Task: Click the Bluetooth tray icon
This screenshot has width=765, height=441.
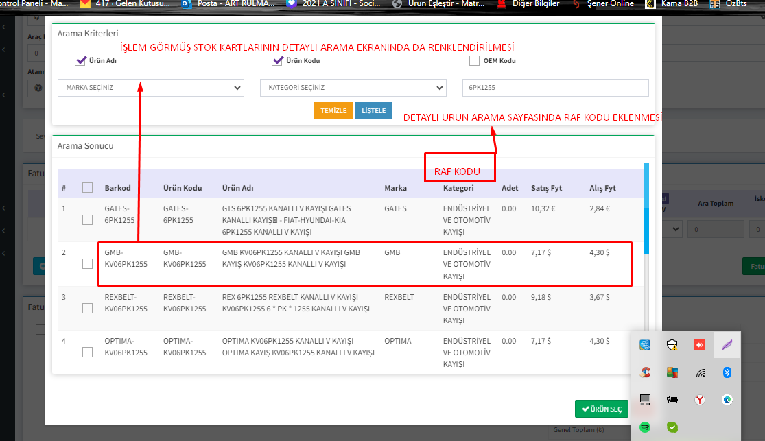Action: pos(727,372)
